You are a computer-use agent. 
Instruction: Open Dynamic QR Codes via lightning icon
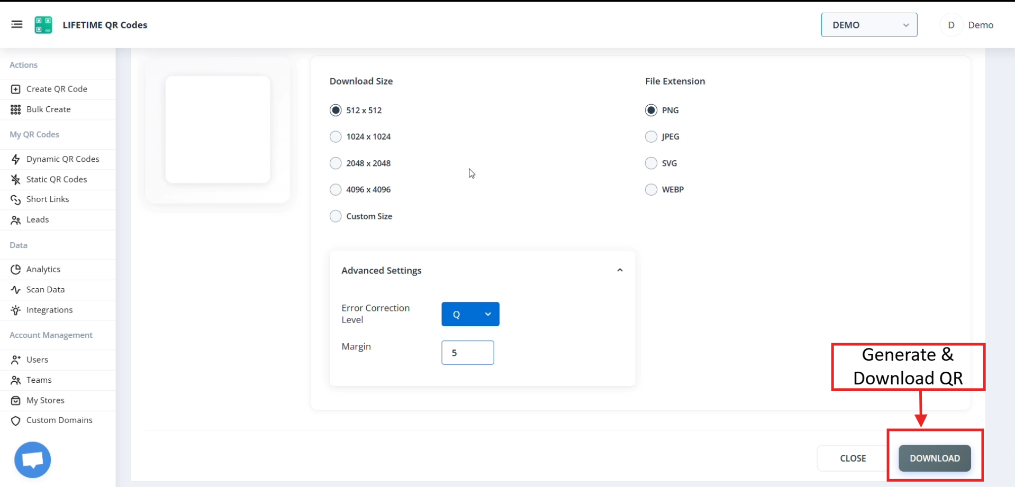click(15, 159)
